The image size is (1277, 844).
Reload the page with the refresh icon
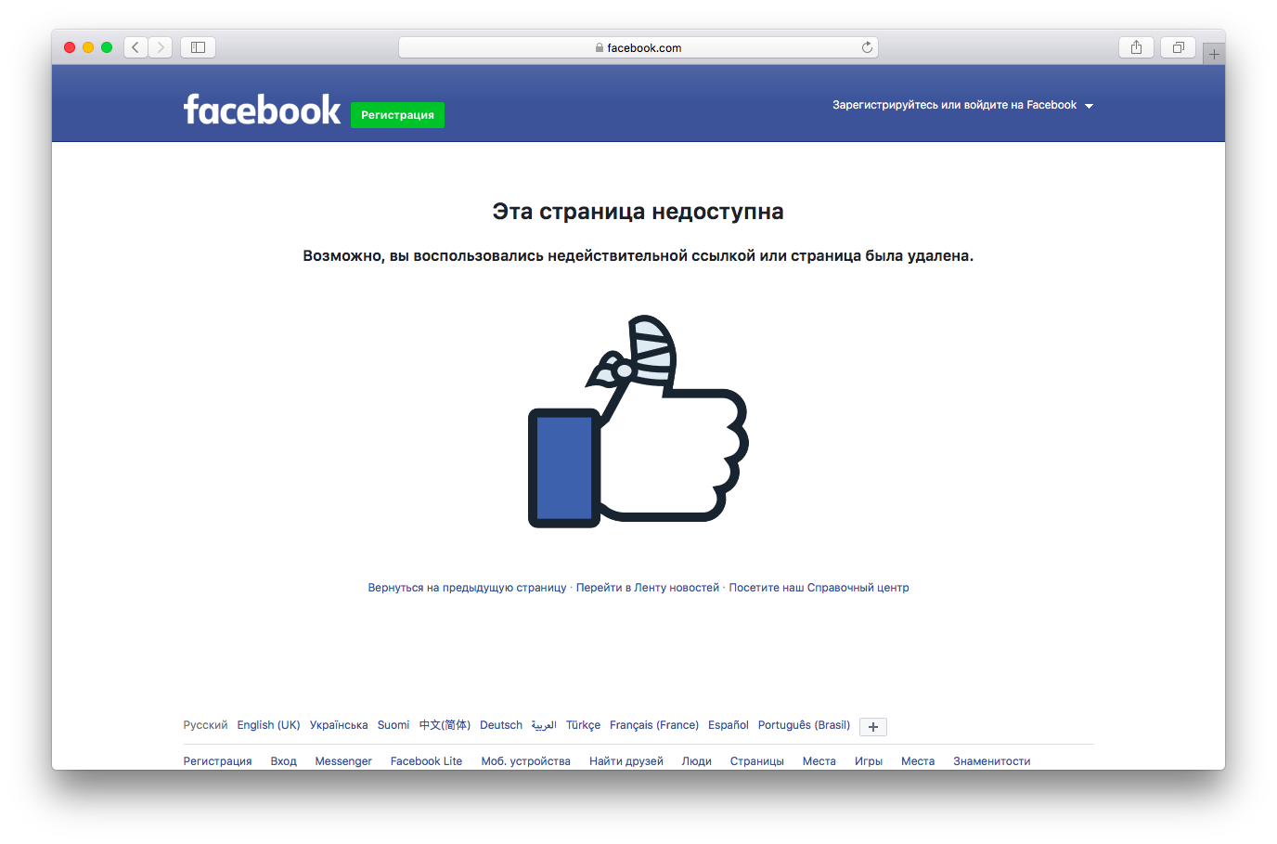pyautogui.click(x=867, y=47)
